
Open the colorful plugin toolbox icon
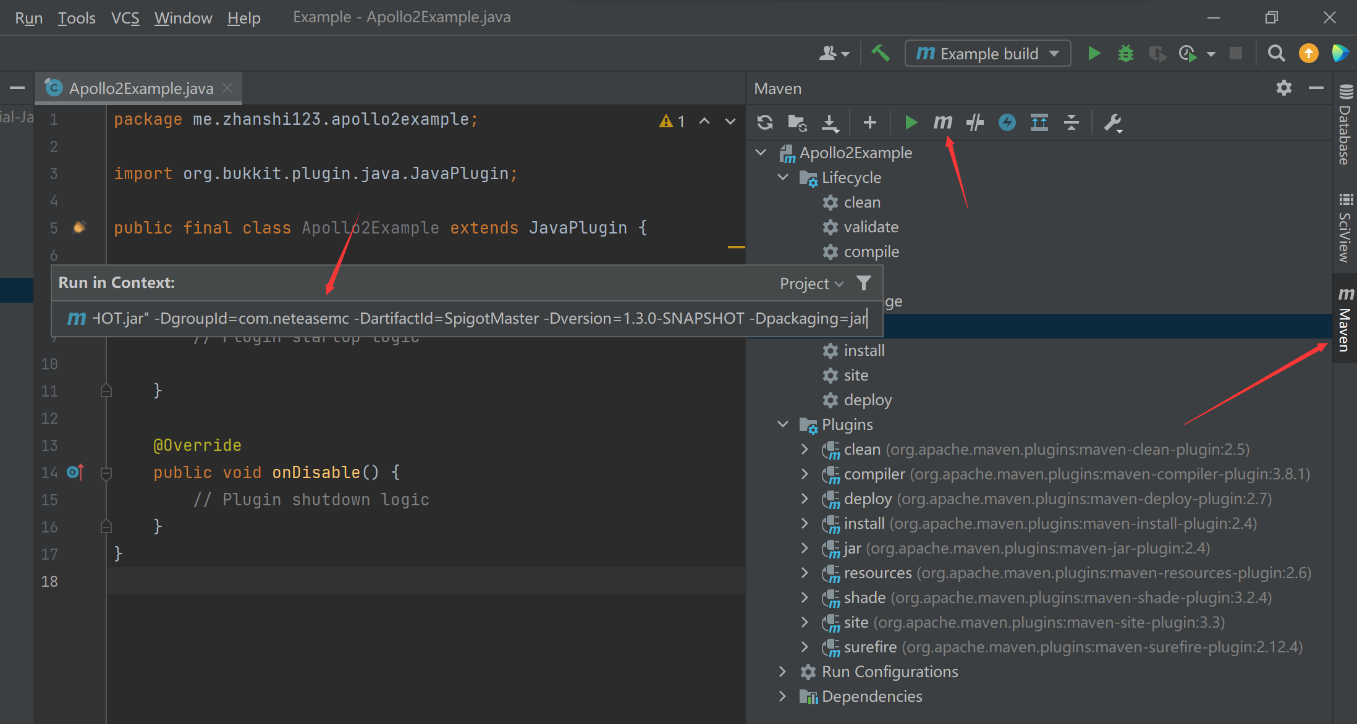click(1340, 53)
